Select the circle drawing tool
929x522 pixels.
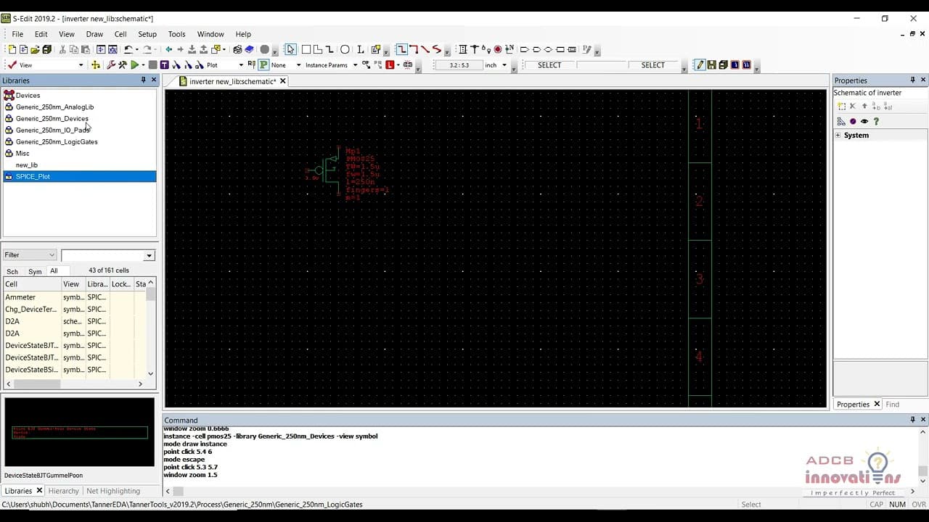tap(345, 49)
